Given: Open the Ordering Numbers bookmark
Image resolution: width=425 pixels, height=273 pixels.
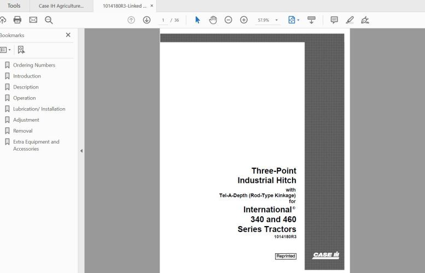Looking at the screenshot, I should click(34, 65).
